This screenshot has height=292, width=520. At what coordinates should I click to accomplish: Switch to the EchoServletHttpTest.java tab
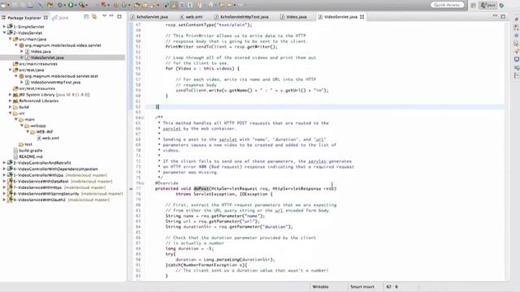pos(241,16)
